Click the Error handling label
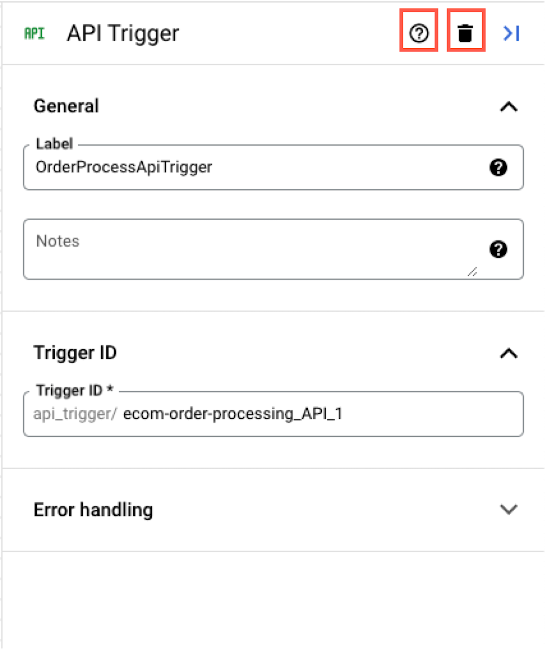Image resolution: width=547 pixels, height=653 pixels. point(93,510)
